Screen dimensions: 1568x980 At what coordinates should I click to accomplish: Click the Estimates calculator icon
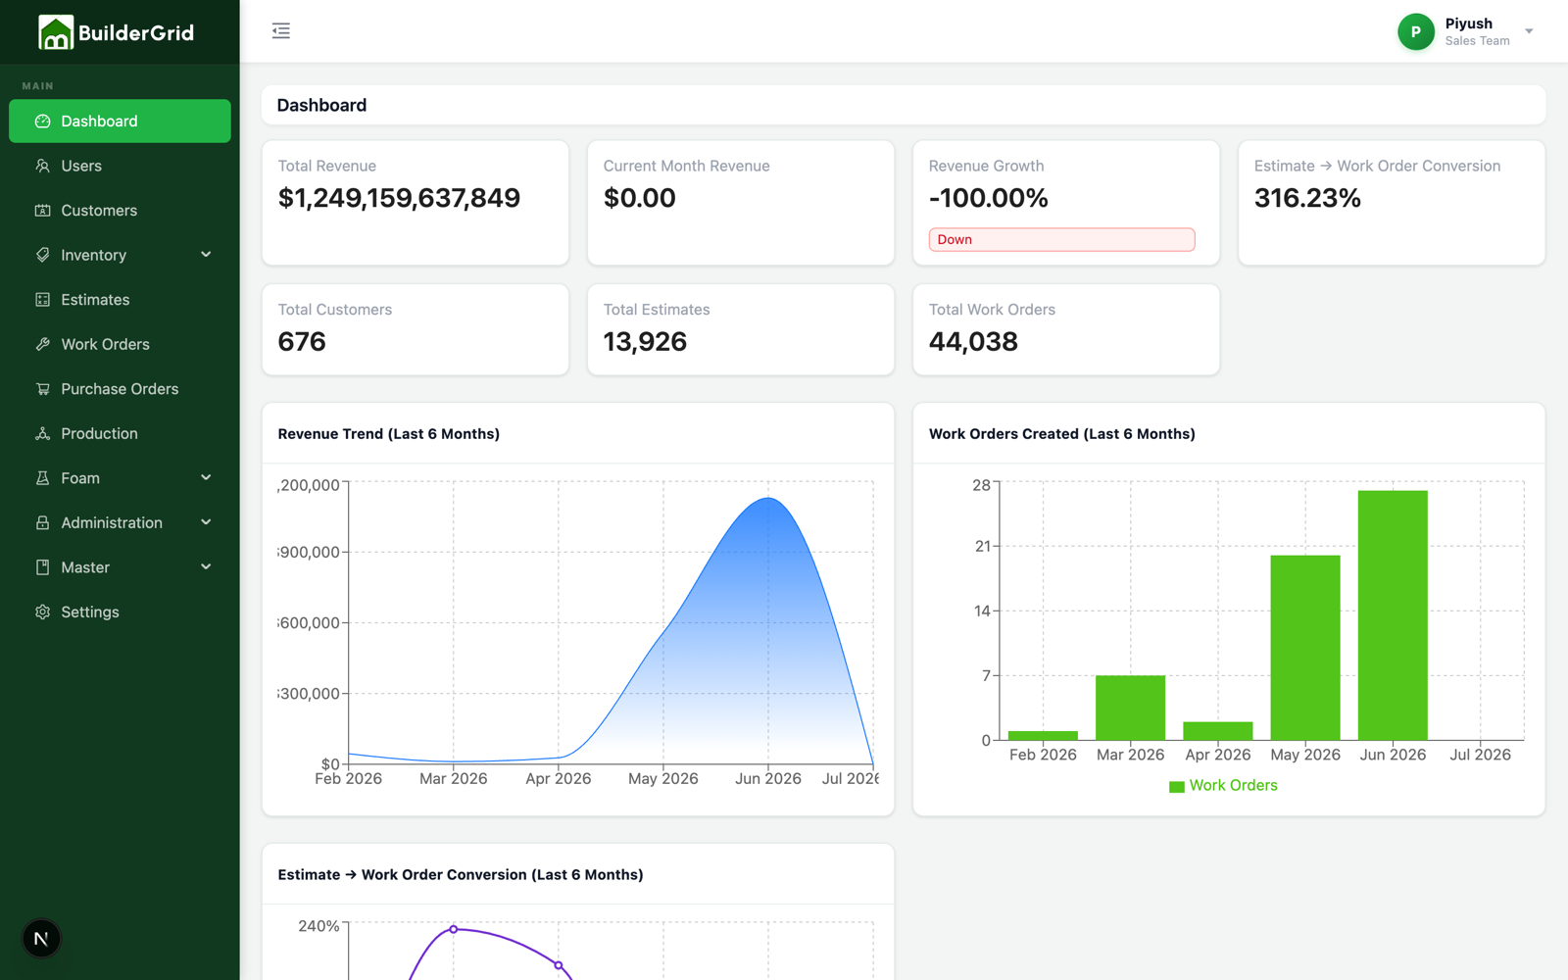pyautogui.click(x=42, y=300)
